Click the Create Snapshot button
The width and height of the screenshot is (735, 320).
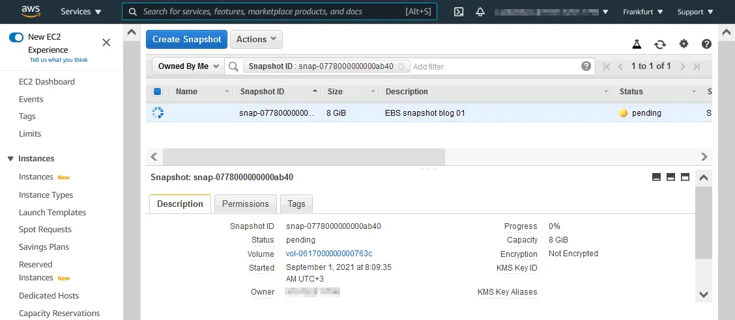click(186, 39)
